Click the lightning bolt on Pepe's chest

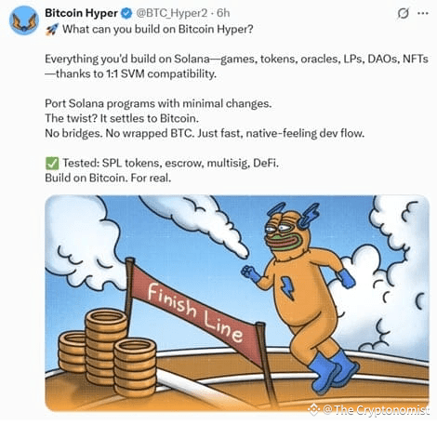[287, 288]
